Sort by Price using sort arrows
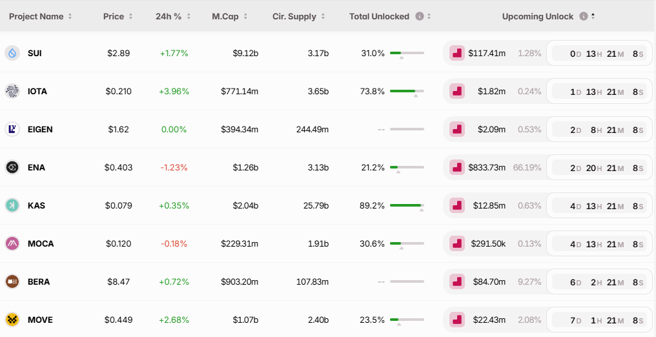The height and width of the screenshot is (337, 656). click(x=130, y=16)
